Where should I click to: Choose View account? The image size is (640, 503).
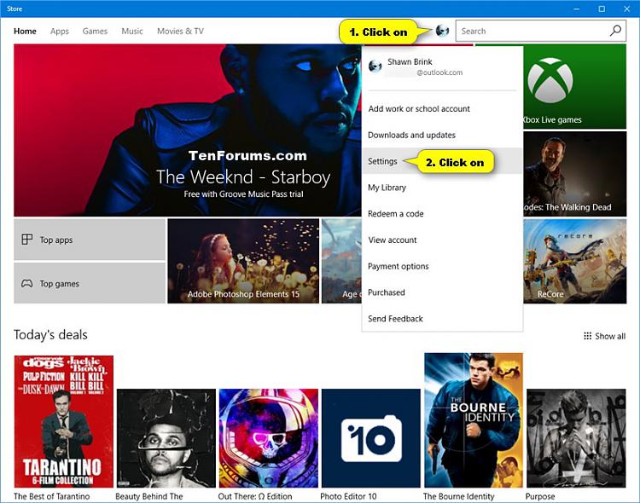click(x=442, y=240)
